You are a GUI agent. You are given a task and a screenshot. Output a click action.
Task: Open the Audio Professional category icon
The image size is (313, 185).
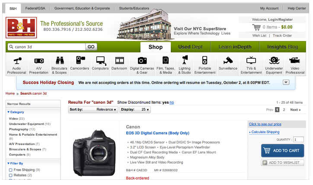click(17, 60)
